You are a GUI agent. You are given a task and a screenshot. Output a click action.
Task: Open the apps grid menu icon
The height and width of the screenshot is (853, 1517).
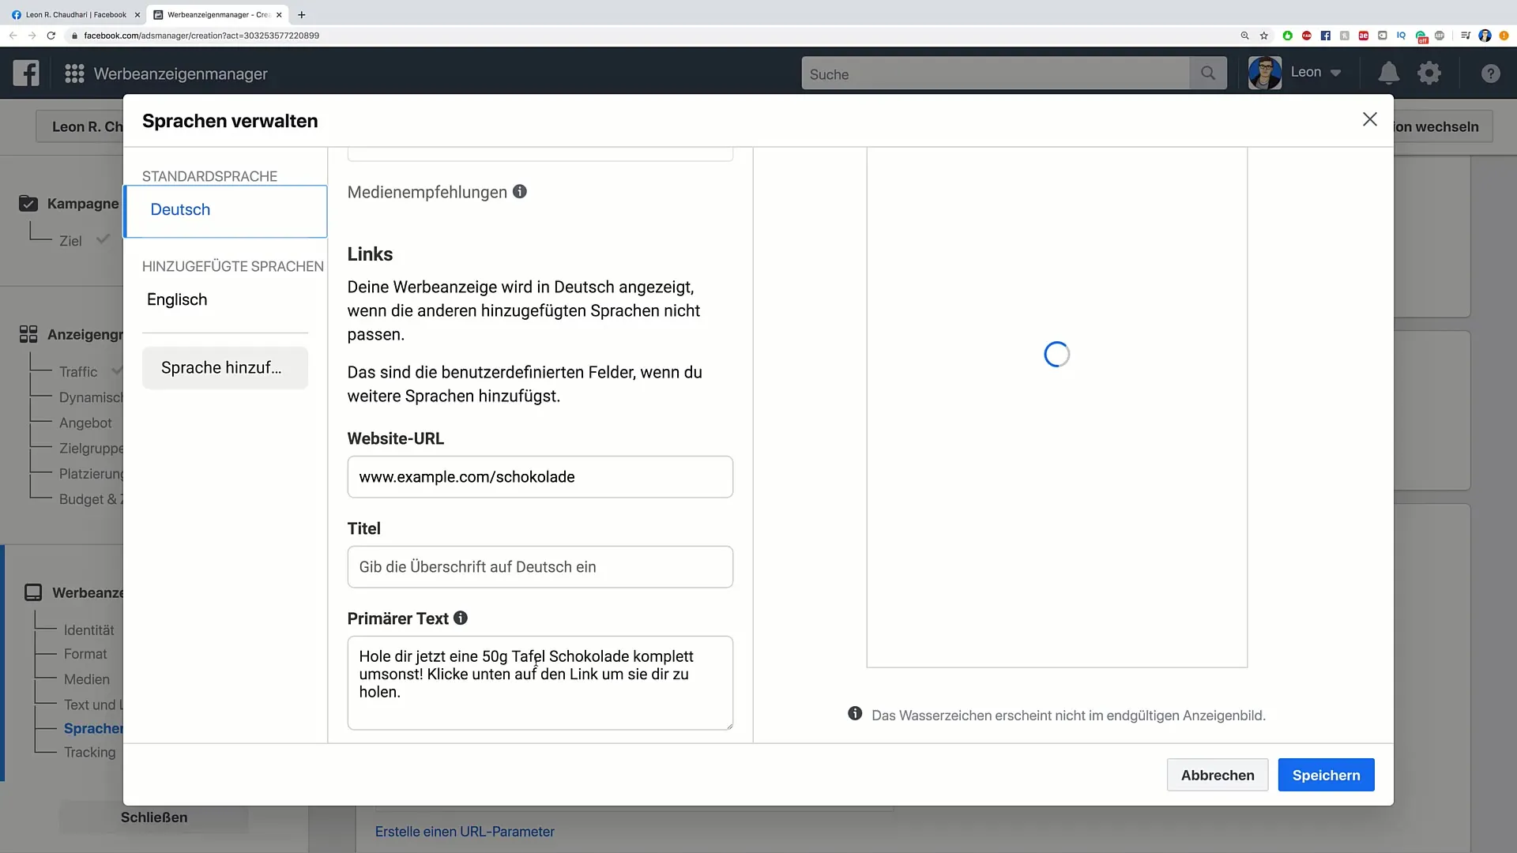[74, 73]
